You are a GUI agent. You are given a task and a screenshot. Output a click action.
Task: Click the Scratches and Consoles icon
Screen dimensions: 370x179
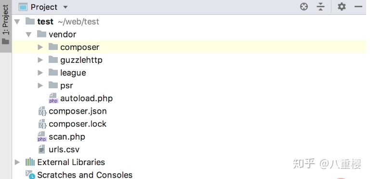click(x=30, y=175)
